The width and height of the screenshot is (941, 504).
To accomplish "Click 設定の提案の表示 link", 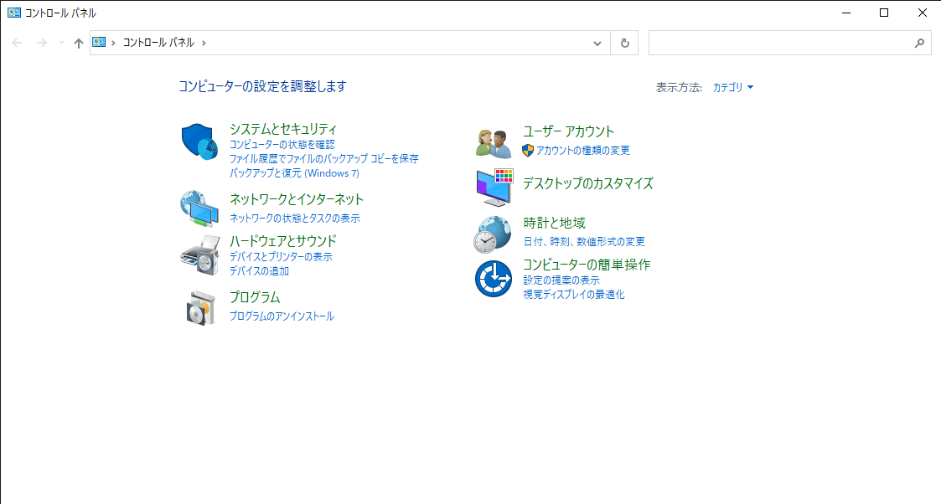I will pos(561,280).
